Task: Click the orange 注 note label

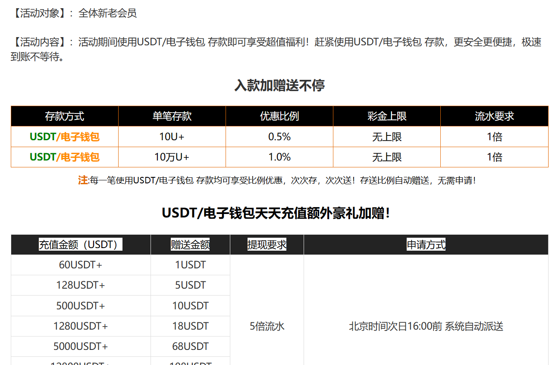Action: coord(82,180)
